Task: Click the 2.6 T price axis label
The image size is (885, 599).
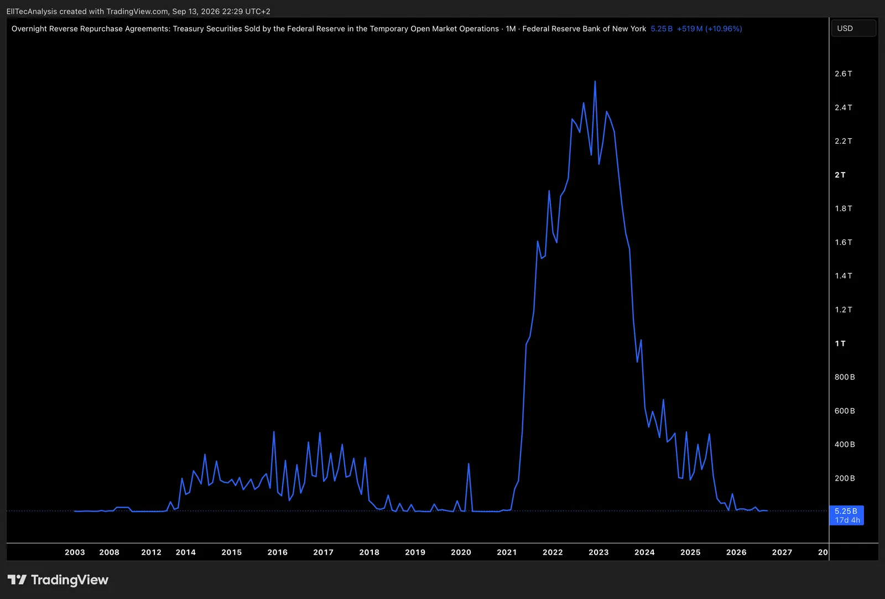Action: [844, 74]
